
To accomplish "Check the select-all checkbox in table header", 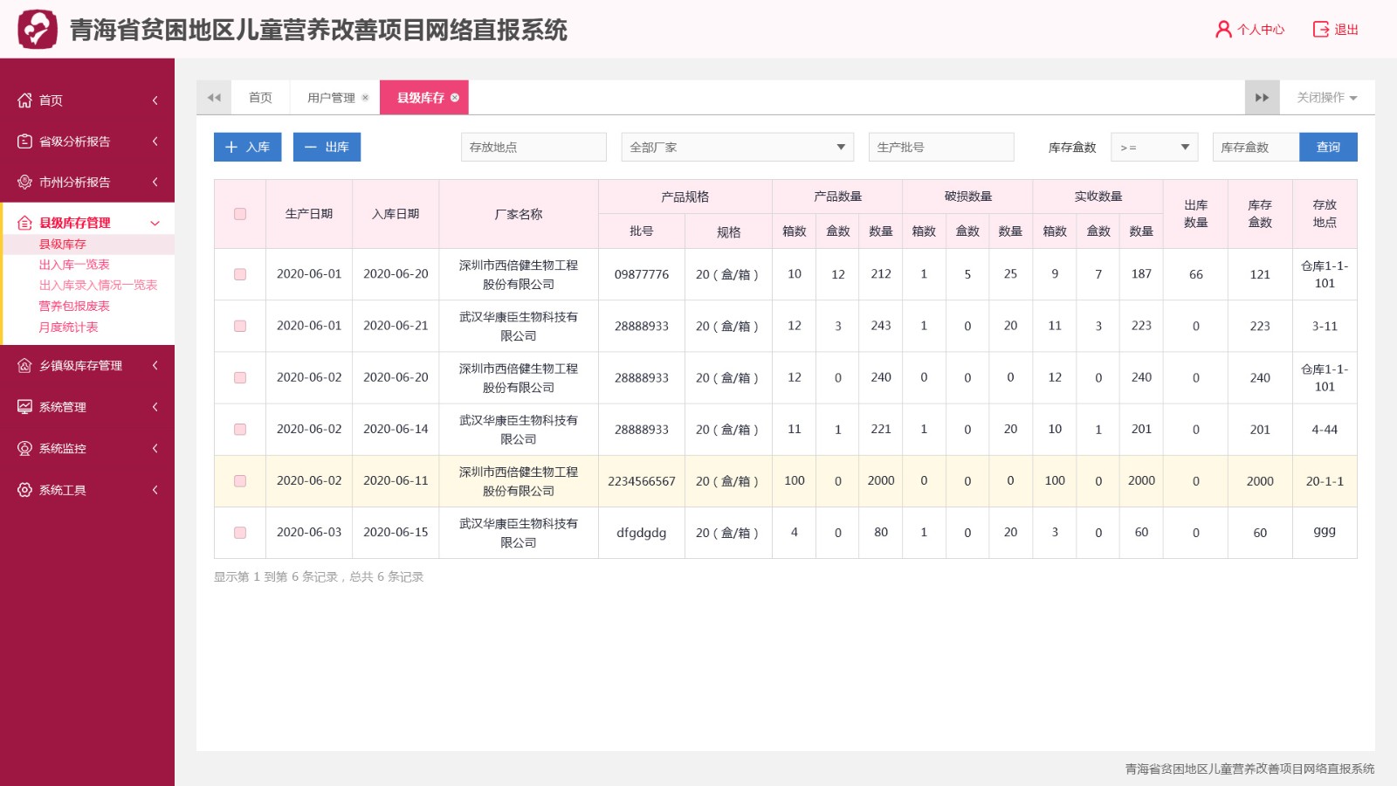I will point(239,213).
